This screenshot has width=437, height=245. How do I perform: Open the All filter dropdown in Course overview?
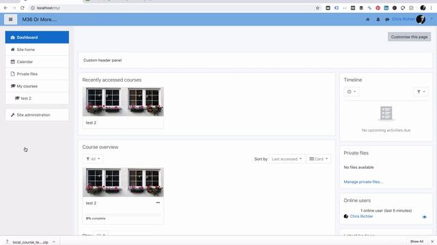(x=93, y=159)
